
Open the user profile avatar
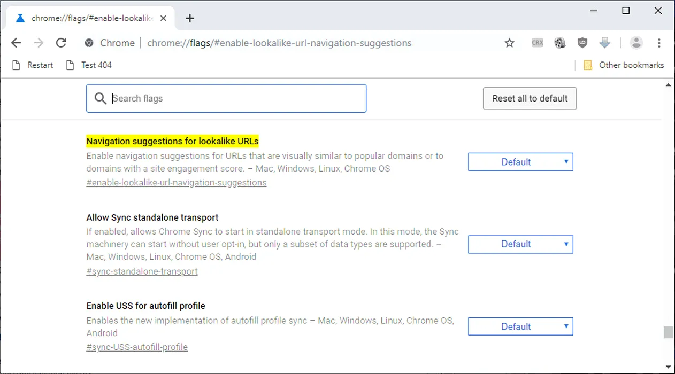[x=636, y=43]
